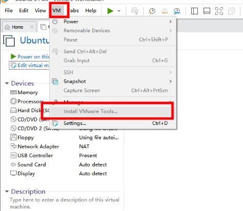Screen dimensions: 243x211
Task: Close the open VM menu
Action: coord(56,11)
